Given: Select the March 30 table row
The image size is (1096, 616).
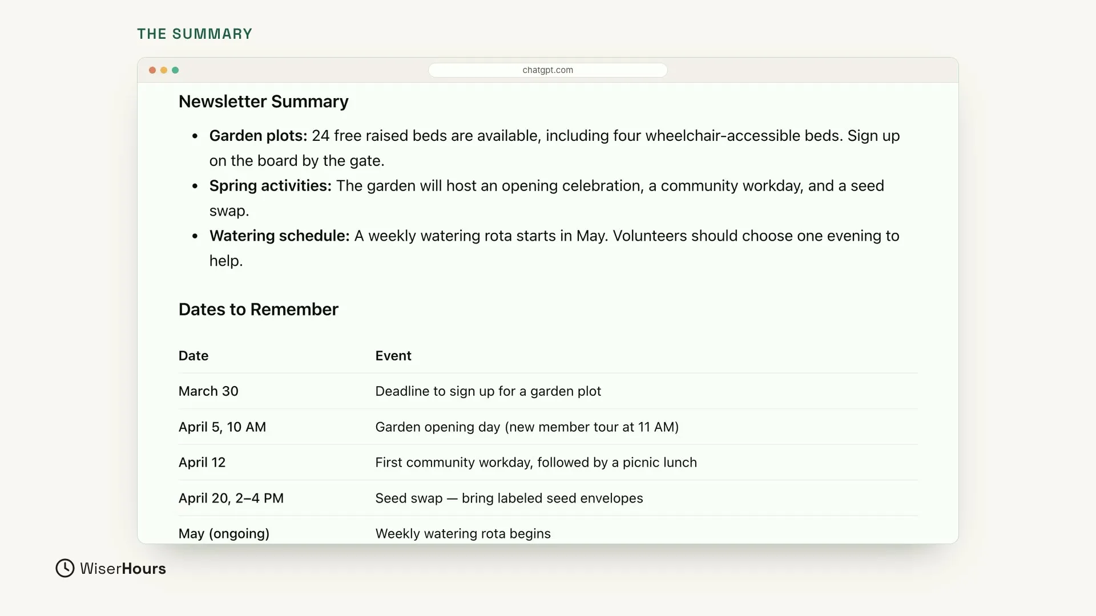Looking at the screenshot, I should pos(548,391).
